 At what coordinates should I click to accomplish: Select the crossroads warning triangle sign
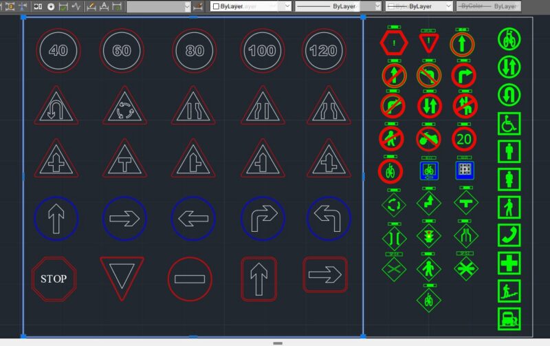tap(56, 160)
